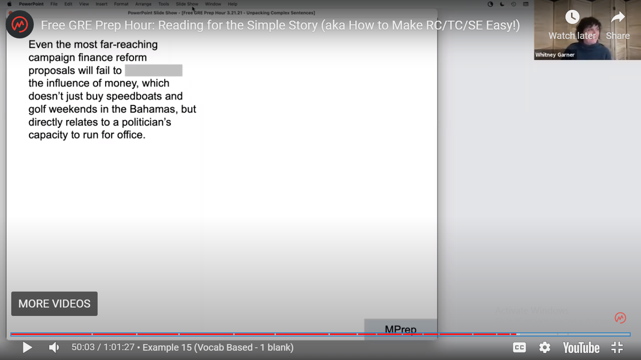This screenshot has height=360, width=641.
Task: Click the YouTube logo to watch on YouTube
Action: click(x=580, y=347)
